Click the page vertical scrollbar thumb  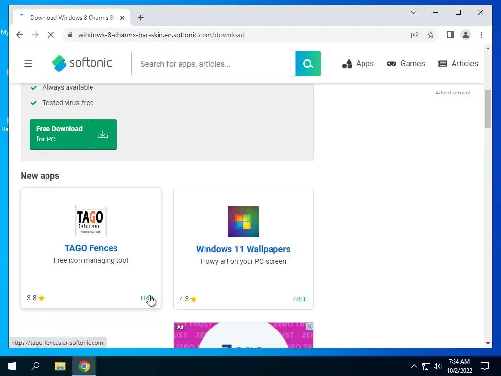(488, 109)
